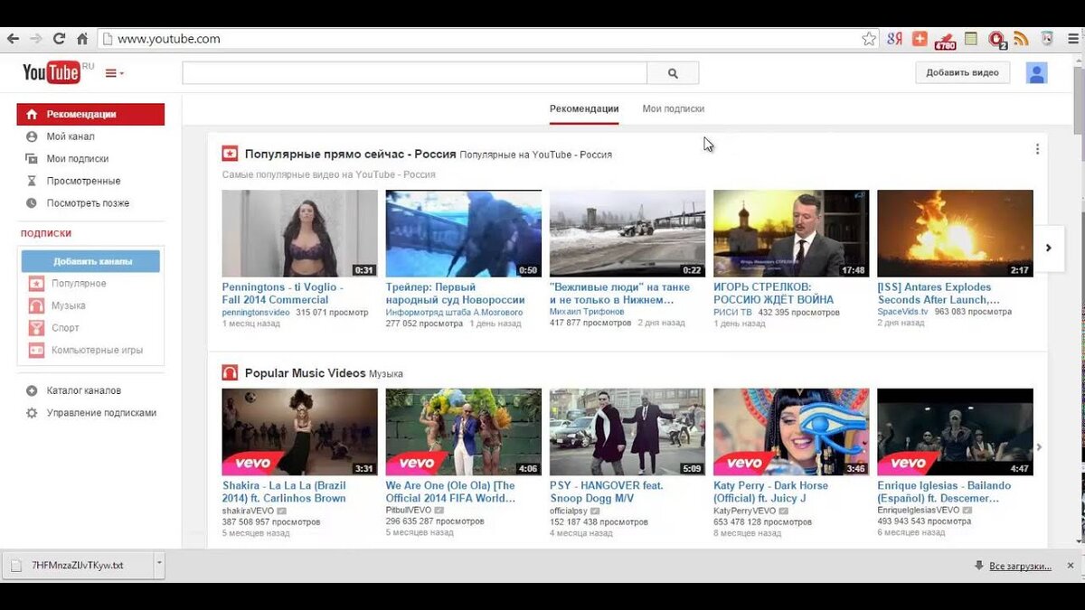
Task: Open the SpaceVids.tv channel link
Action: (x=902, y=313)
